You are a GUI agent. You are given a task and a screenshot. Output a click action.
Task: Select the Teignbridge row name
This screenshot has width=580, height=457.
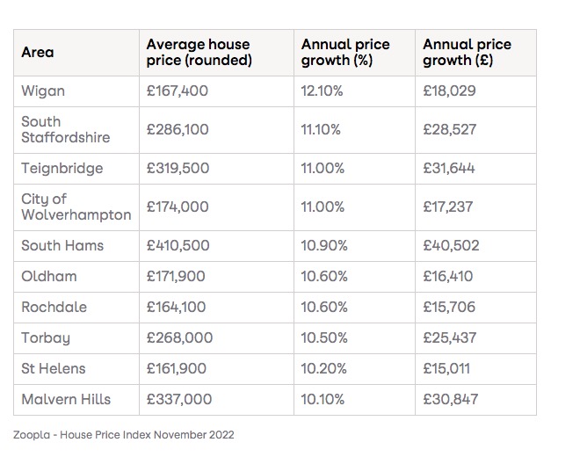click(x=62, y=169)
